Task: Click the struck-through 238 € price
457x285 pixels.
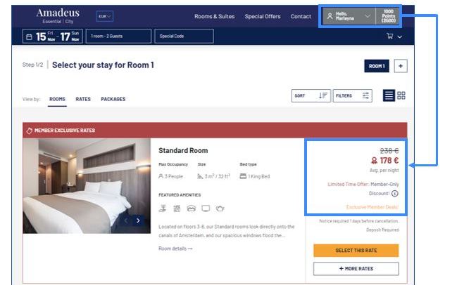Action: 389,150
